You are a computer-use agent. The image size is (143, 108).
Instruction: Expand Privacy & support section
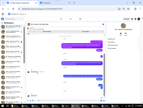pos(123,48)
